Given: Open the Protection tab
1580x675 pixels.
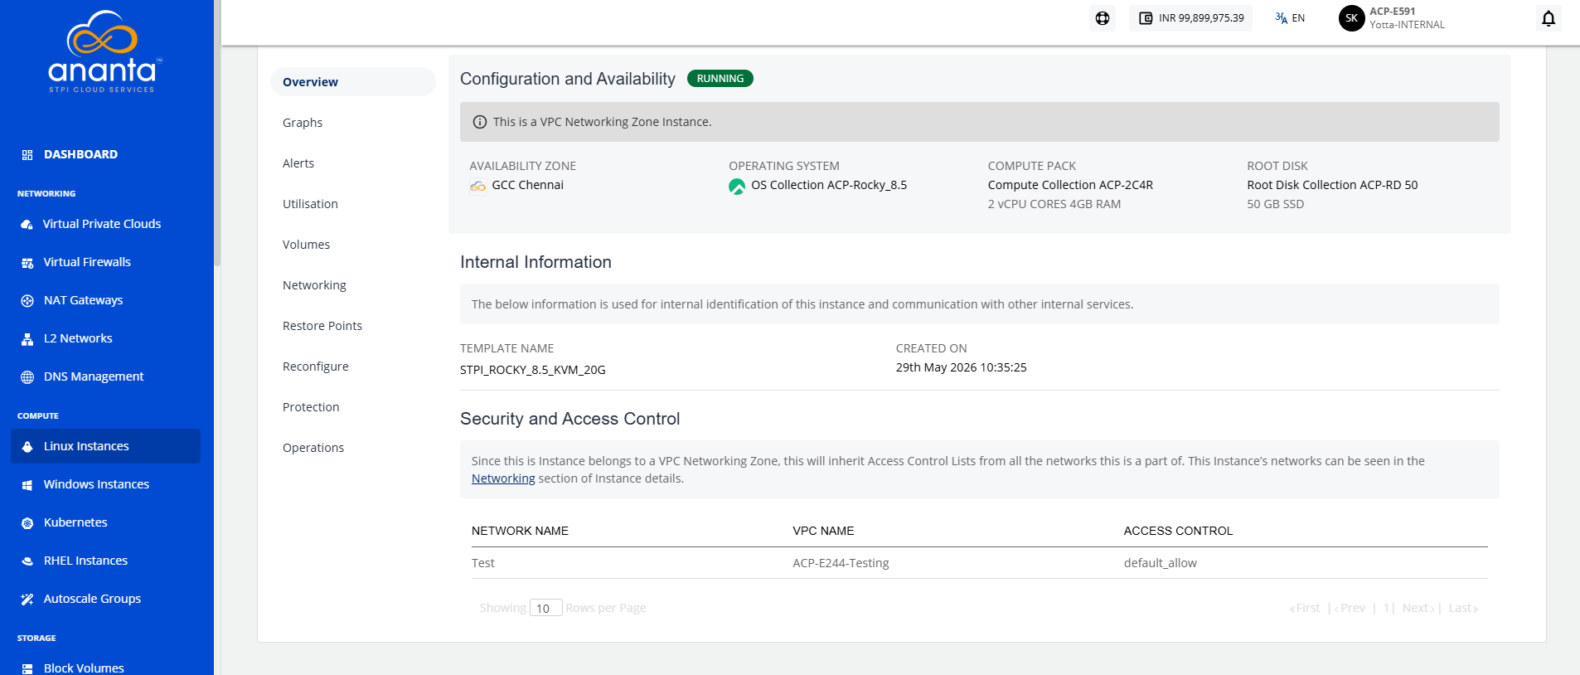Looking at the screenshot, I should coord(311,407).
